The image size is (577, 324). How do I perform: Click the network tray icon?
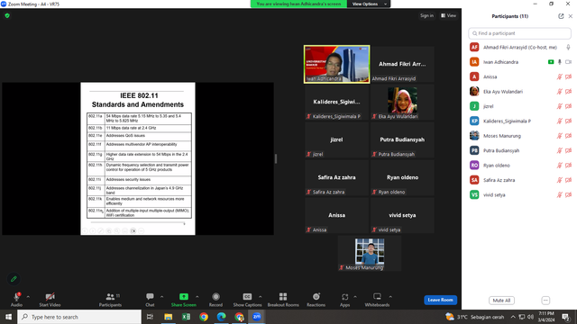tap(522, 317)
